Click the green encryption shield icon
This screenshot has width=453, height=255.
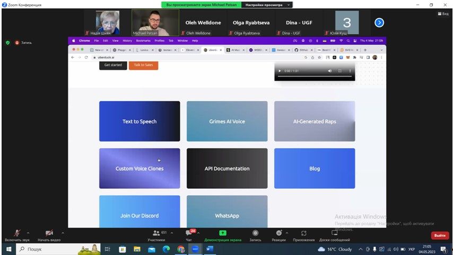(7, 42)
